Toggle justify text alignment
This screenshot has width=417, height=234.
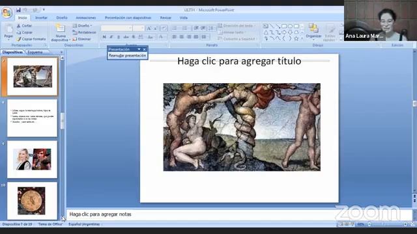click(196, 37)
